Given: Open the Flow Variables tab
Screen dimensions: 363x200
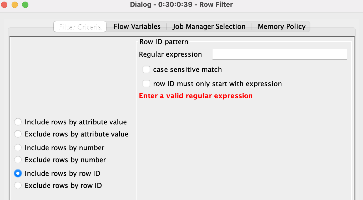Looking at the screenshot, I should pos(137,27).
